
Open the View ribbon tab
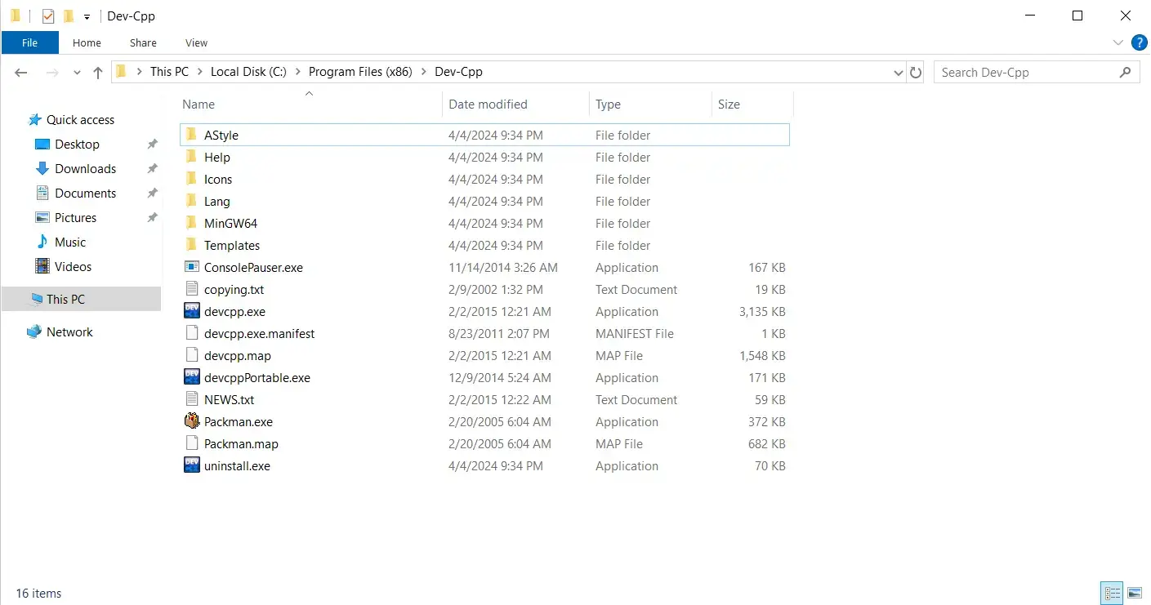pos(197,42)
